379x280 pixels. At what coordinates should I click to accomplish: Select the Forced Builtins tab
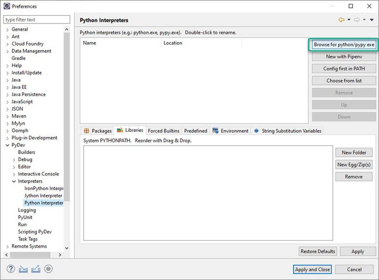pos(163,131)
